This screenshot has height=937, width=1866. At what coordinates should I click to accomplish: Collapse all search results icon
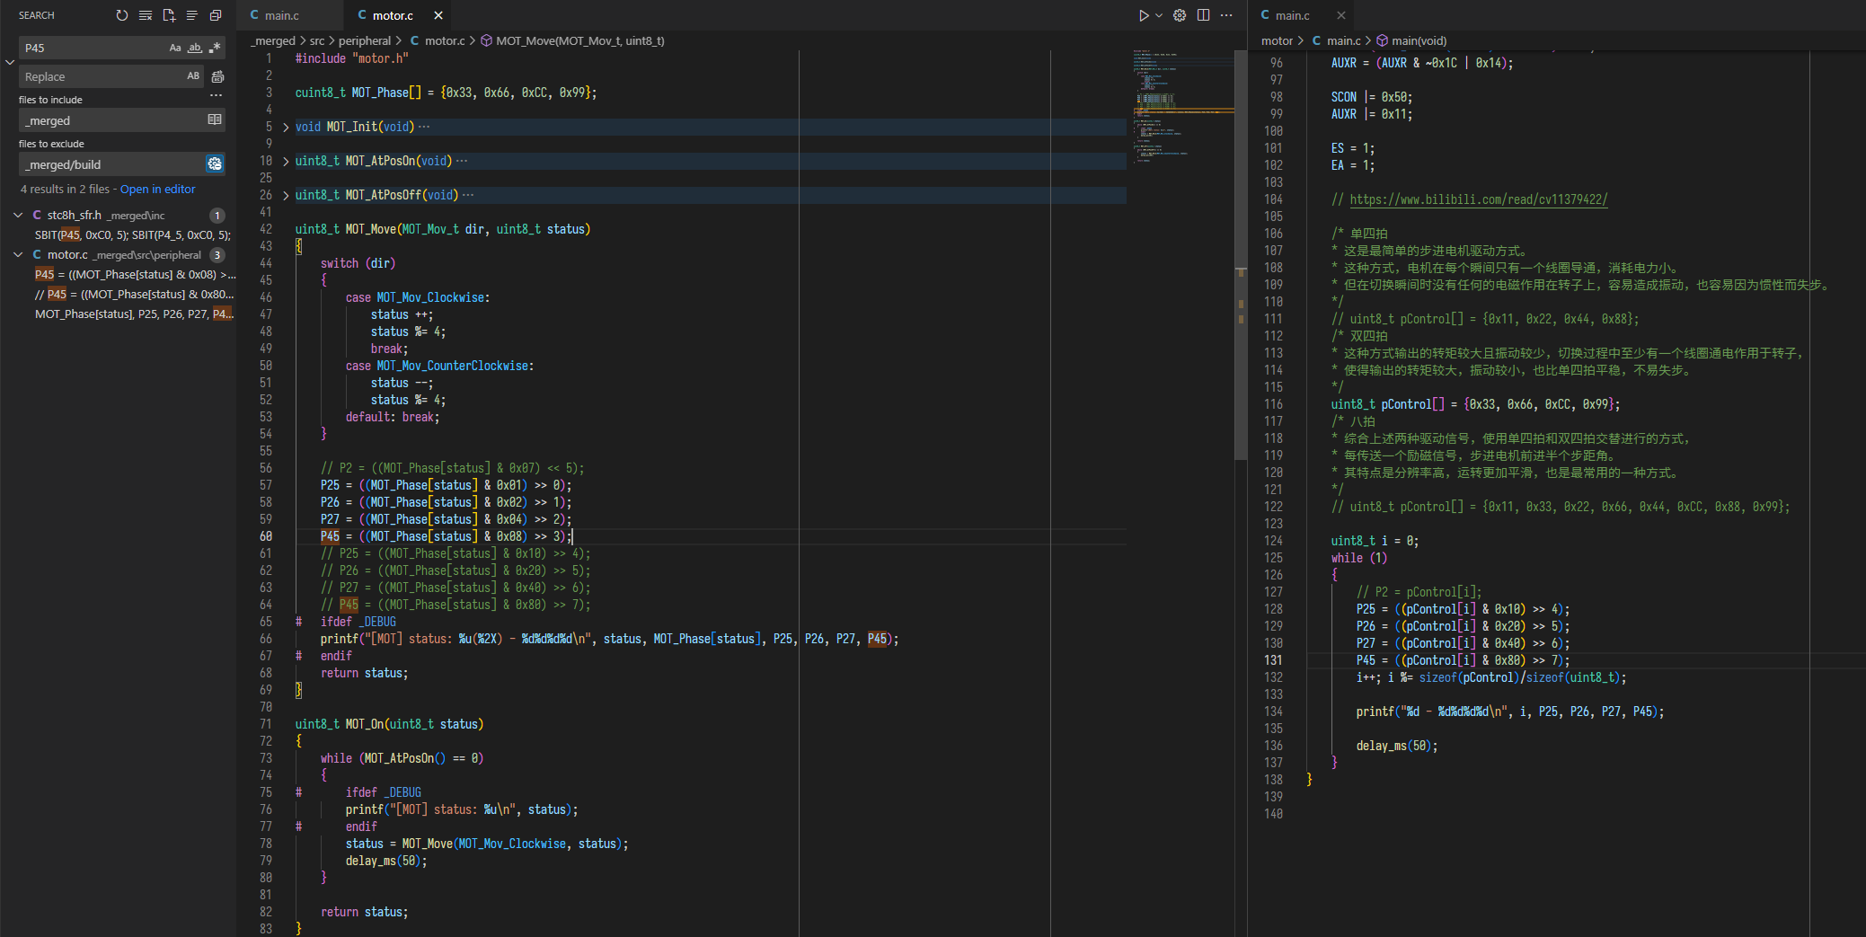tap(216, 15)
